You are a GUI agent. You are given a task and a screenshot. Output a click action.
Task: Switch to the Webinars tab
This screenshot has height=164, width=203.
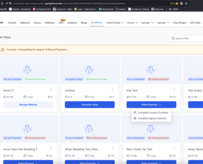[x=50, y=23]
